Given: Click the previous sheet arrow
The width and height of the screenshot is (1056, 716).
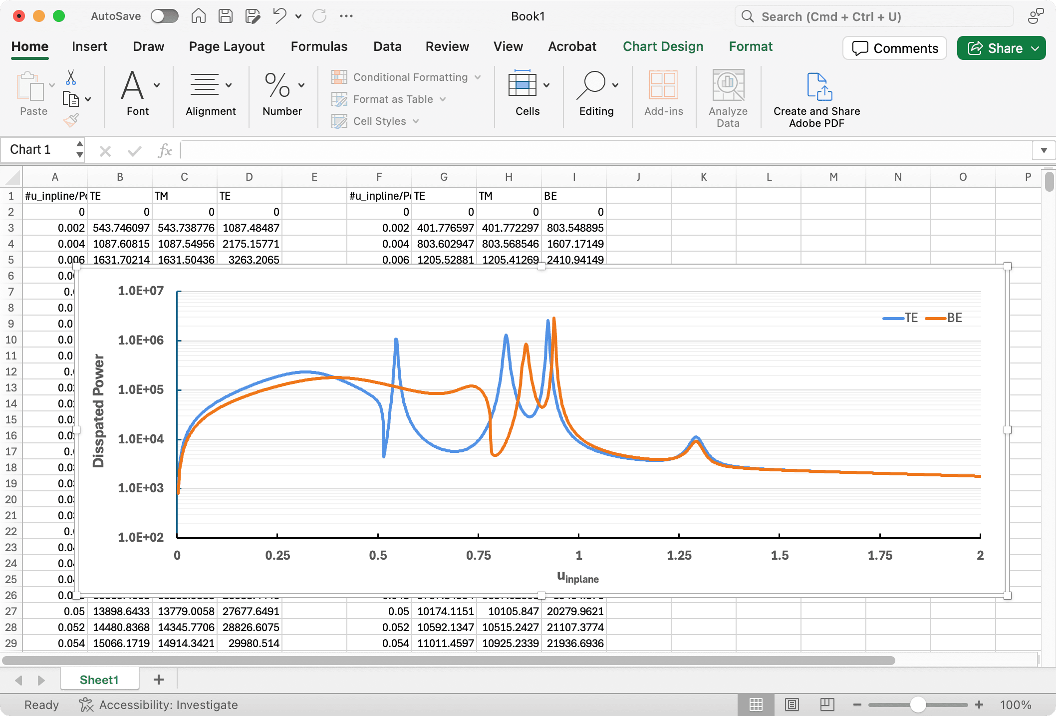Looking at the screenshot, I should (18, 680).
